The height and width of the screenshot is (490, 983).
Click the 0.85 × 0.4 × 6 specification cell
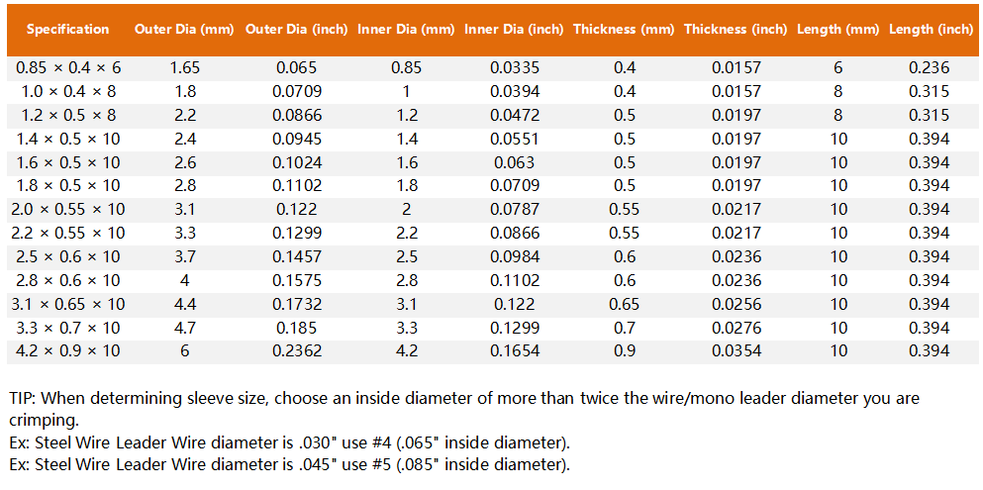68,68
